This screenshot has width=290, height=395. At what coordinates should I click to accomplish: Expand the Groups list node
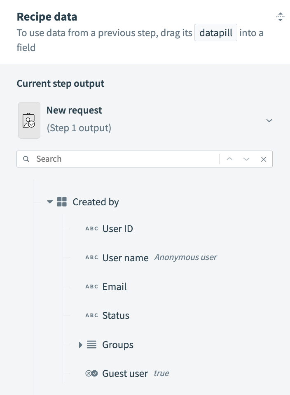[81, 345]
